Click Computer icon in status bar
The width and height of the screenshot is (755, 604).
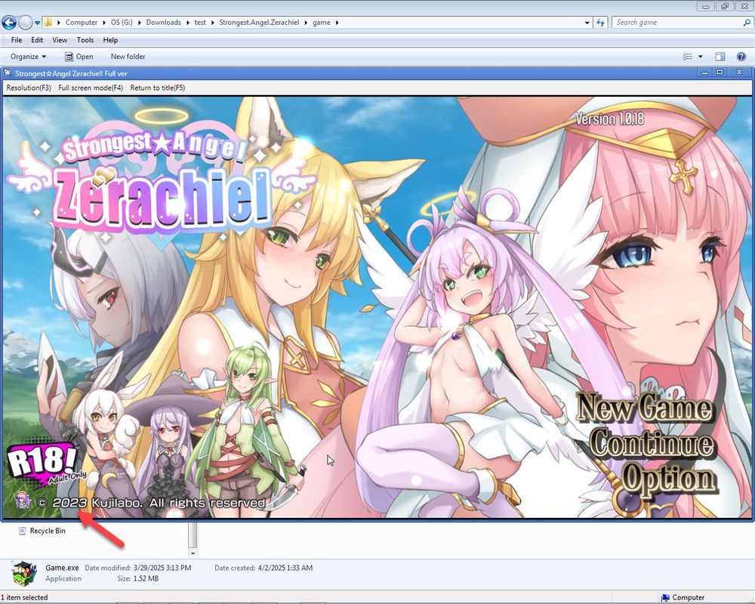coord(665,598)
